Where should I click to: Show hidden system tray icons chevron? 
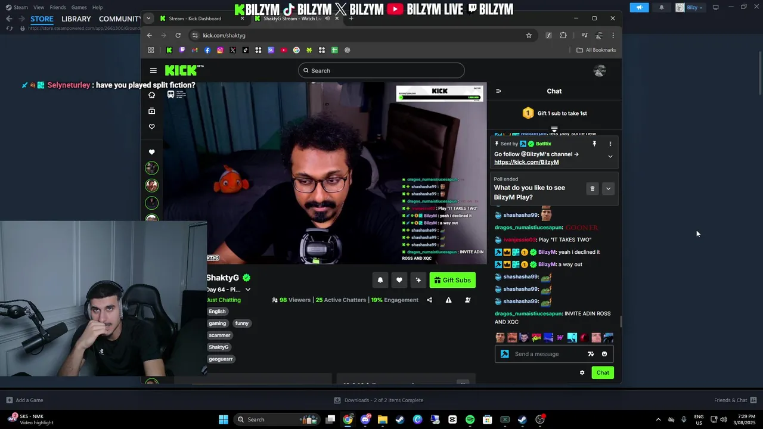click(x=658, y=419)
